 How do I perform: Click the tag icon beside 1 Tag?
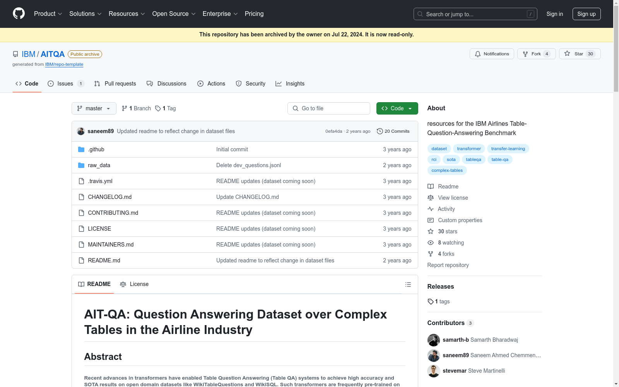click(x=158, y=108)
